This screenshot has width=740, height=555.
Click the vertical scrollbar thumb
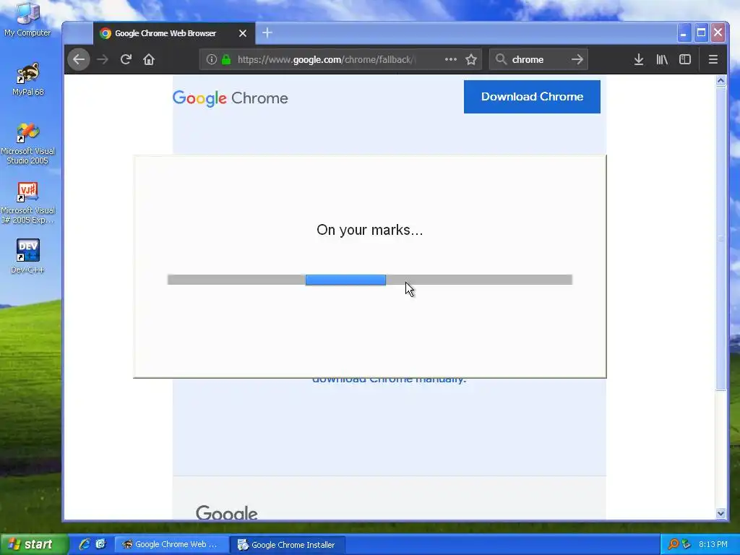[x=720, y=238]
